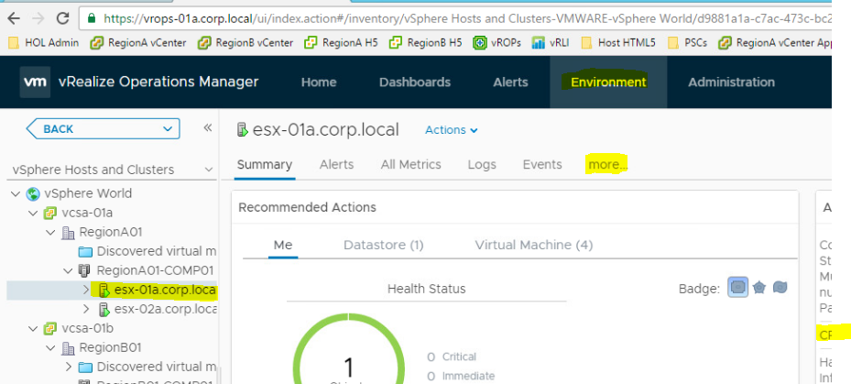Collapse the RegionA01-COMP01 cluster node
The height and width of the screenshot is (384, 851).
point(69,270)
